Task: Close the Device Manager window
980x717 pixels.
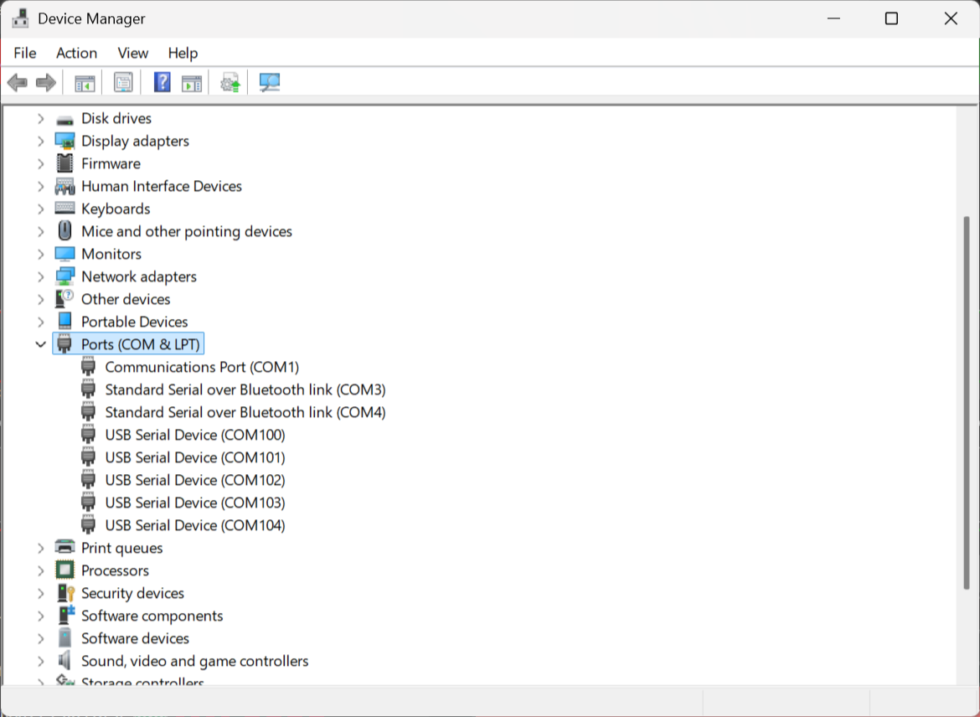Action: (951, 18)
